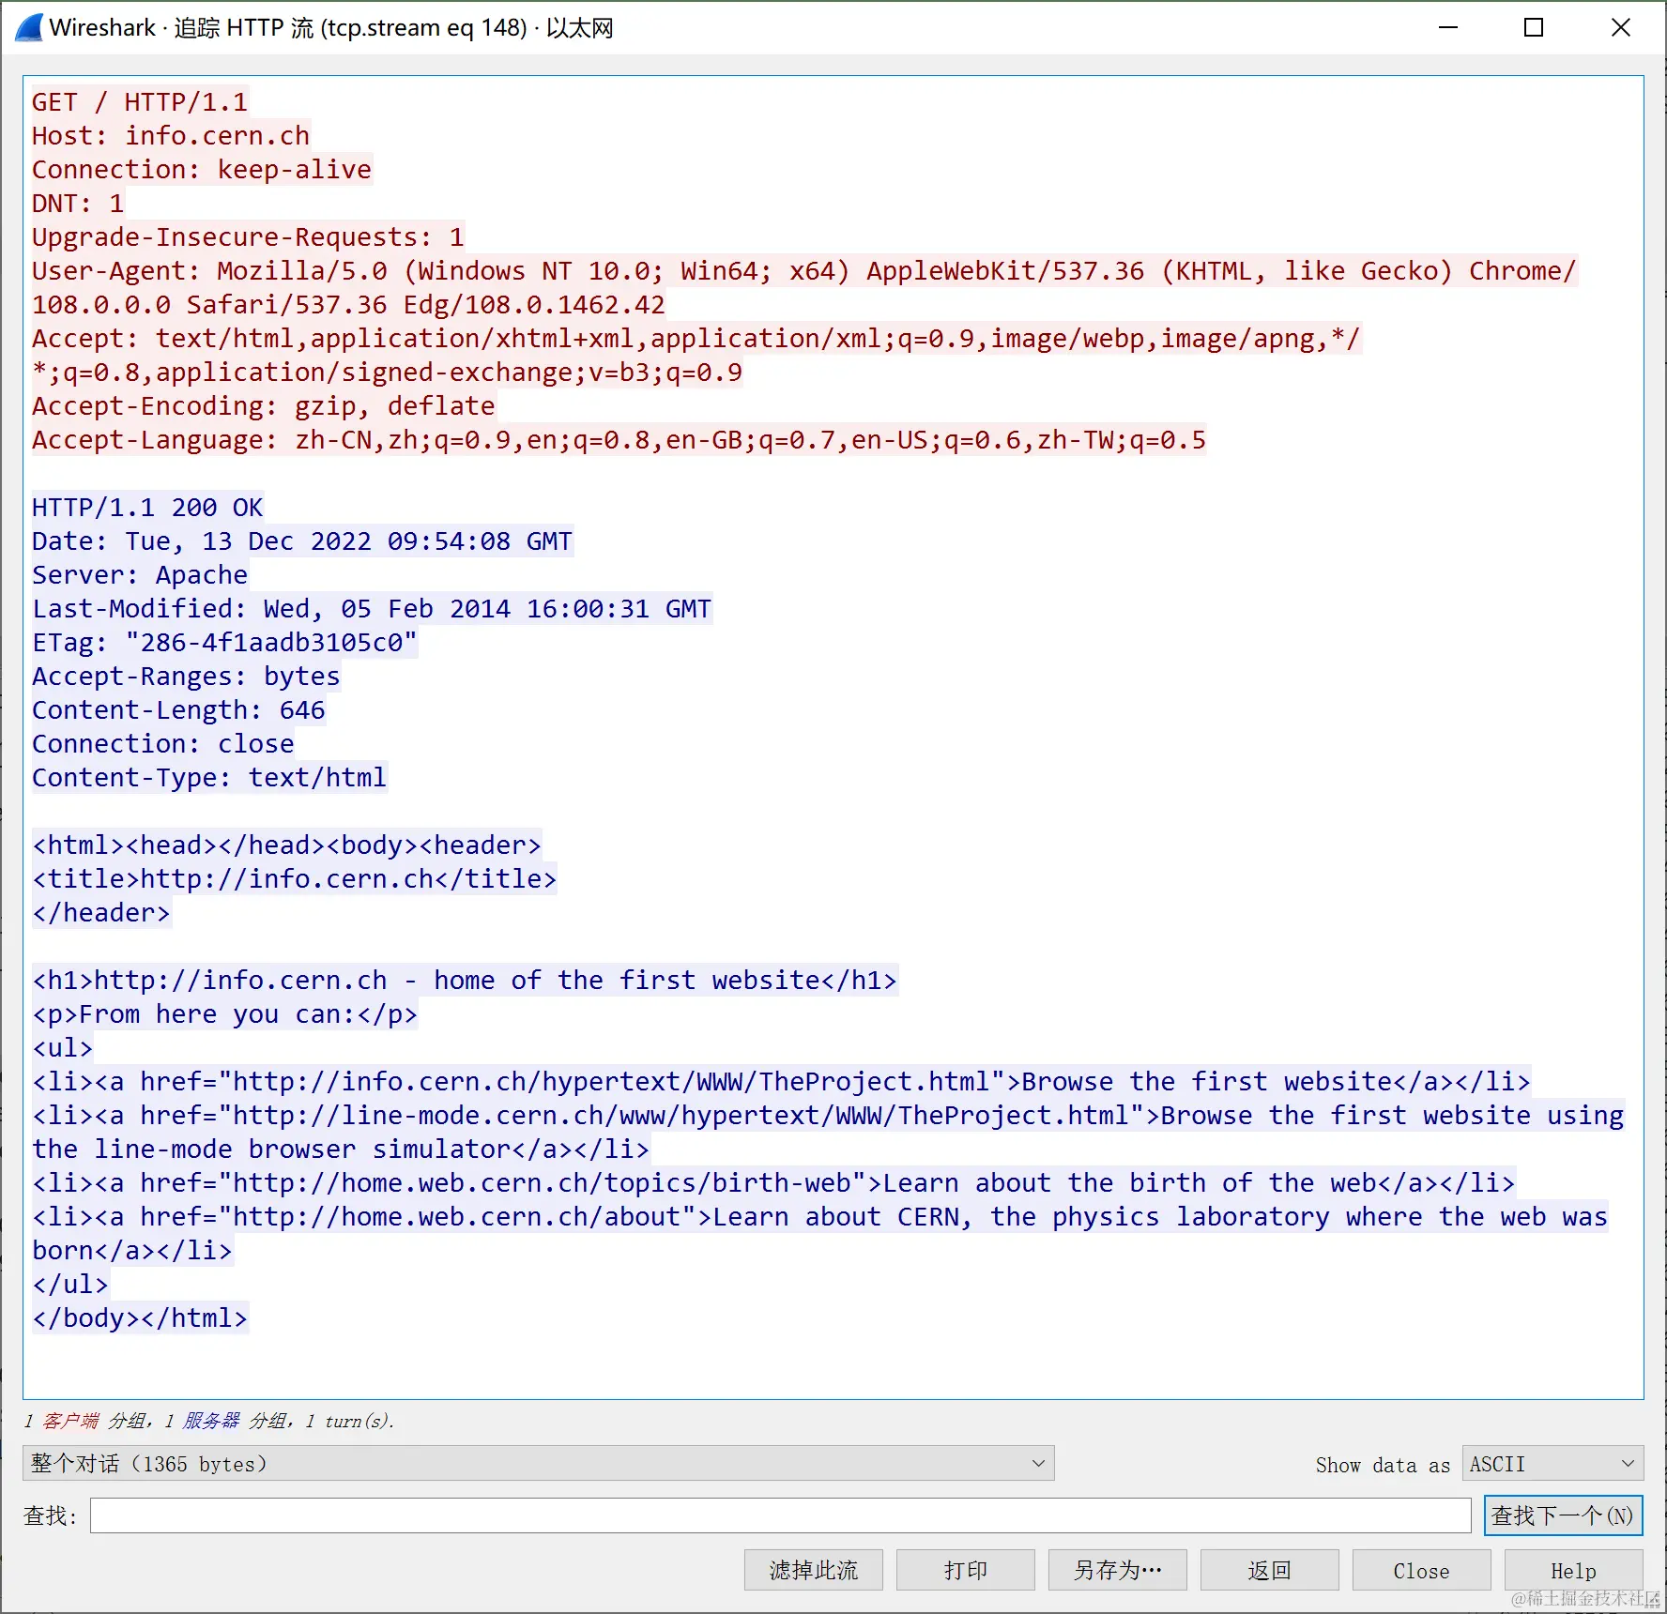Click the HTTP/1.1 200 OK response line
This screenshot has width=1667, height=1614.
coord(146,507)
